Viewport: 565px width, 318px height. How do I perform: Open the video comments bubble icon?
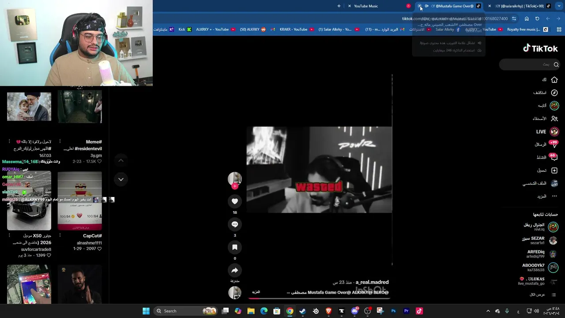235,224
